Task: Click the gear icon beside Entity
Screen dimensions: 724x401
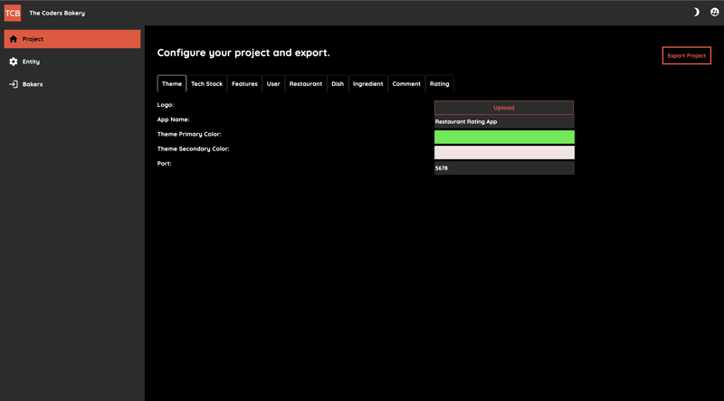Action: pos(14,62)
